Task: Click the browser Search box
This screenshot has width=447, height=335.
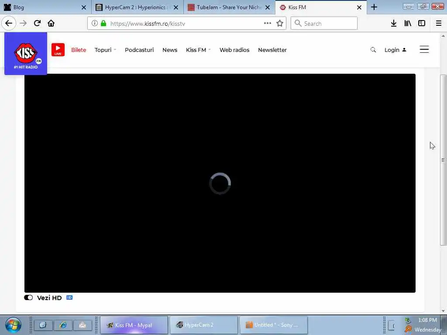Action: (324, 24)
